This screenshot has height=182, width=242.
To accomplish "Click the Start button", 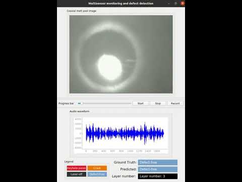I will coord(141,103).
